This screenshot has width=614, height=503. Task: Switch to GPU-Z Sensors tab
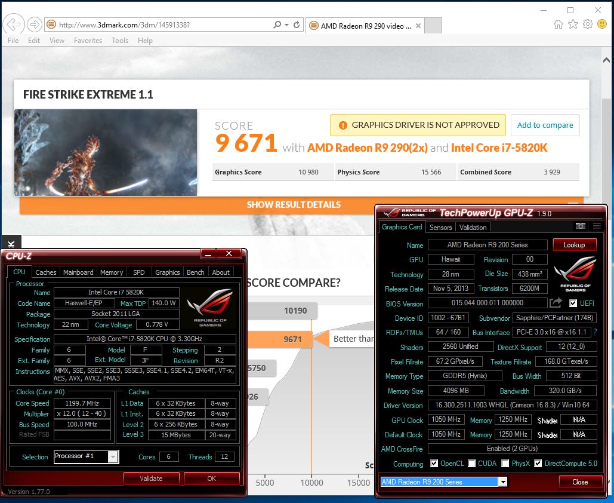(x=440, y=228)
